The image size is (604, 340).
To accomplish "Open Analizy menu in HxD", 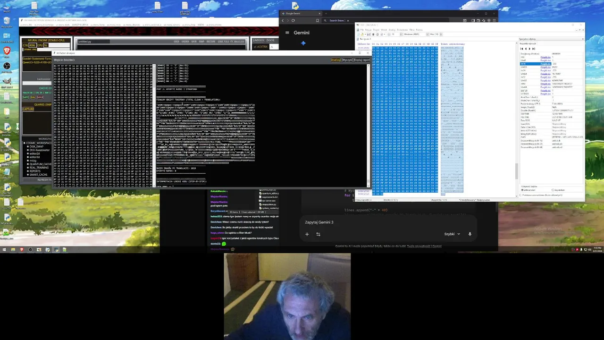I will pyautogui.click(x=392, y=30).
